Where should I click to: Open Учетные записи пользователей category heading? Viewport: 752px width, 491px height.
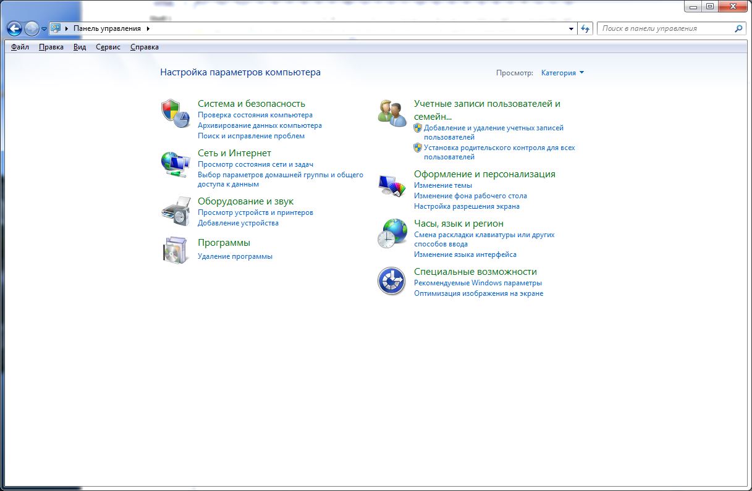[x=487, y=110]
